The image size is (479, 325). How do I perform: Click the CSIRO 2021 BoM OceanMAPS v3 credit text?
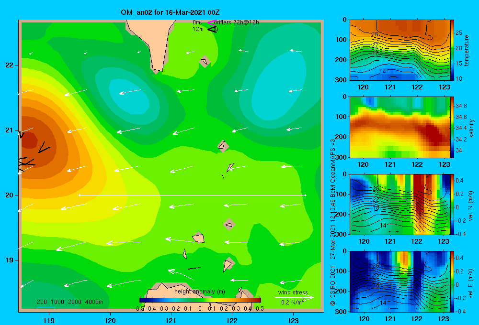[333, 223]
